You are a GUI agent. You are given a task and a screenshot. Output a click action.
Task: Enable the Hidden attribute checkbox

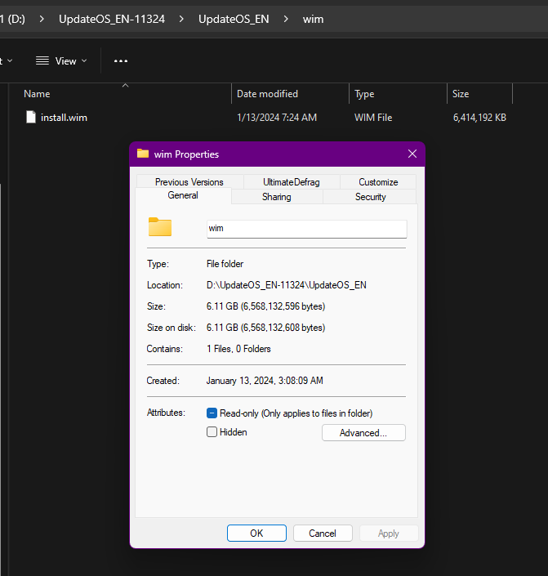212,432
